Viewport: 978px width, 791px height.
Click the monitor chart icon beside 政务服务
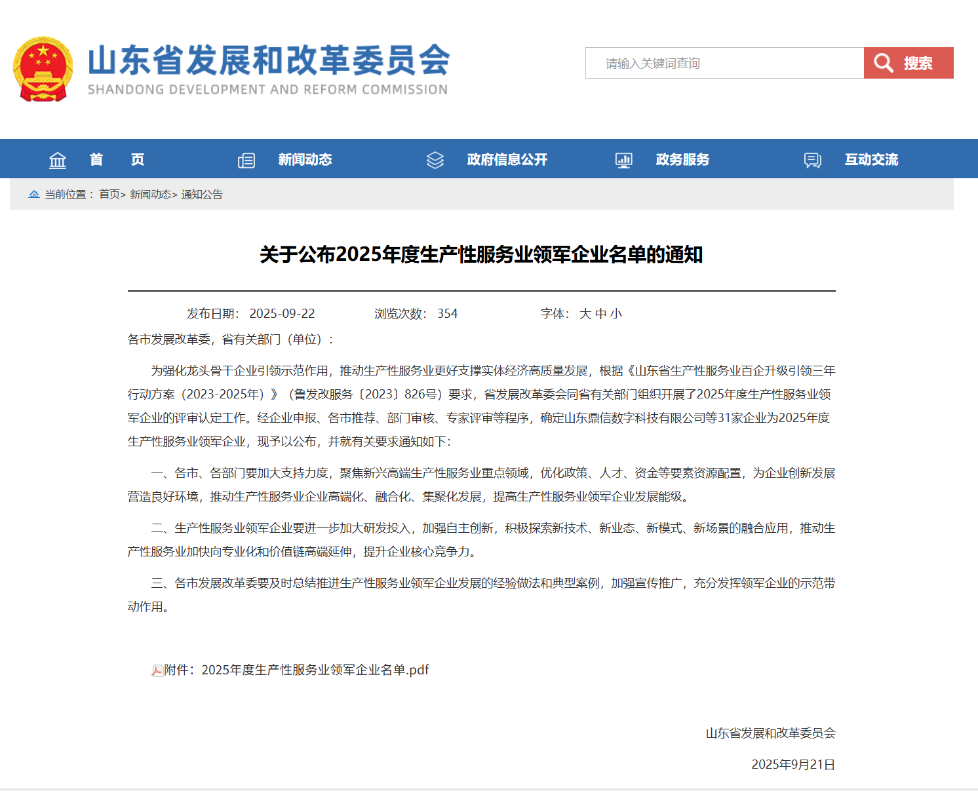(x=624, y=160)
